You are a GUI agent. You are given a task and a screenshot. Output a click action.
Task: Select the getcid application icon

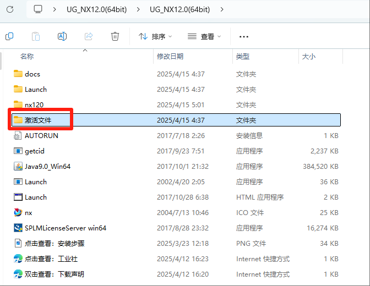[x=18, y=151]
